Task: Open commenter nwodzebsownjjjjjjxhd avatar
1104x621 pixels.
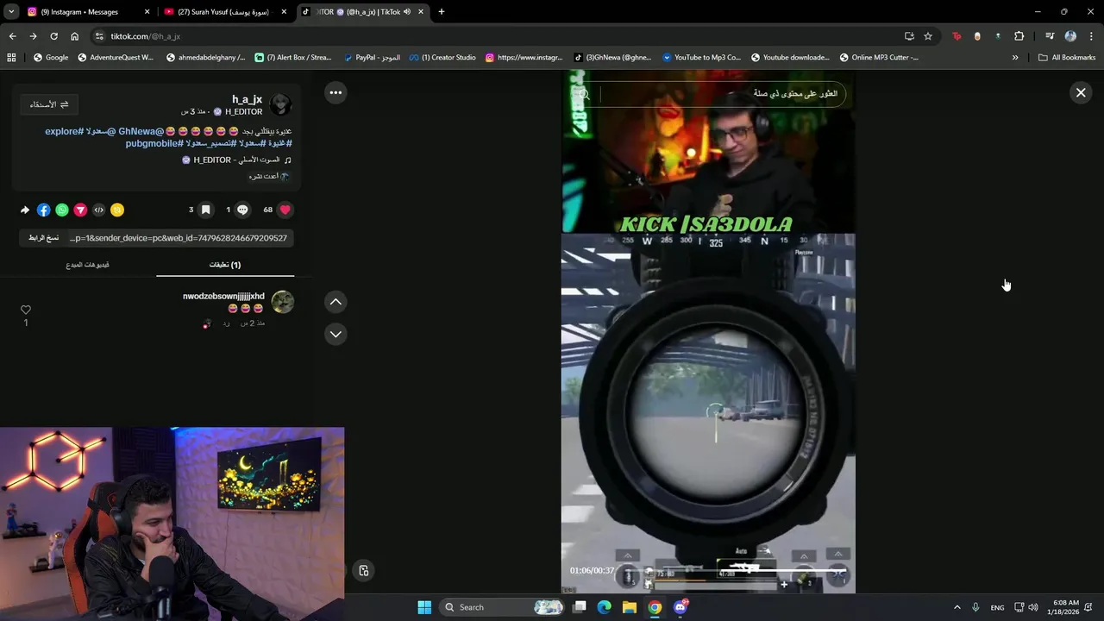Action: click(282, 301)
